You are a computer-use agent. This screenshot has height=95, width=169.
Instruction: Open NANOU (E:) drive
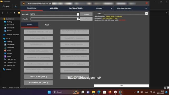[x=10, y=65]
